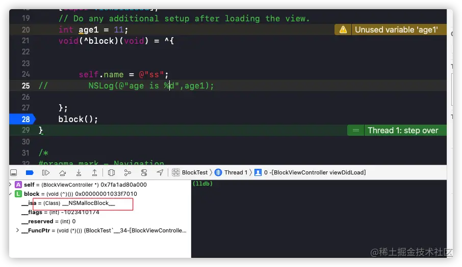Collapse the block variable row

point(10,194)
